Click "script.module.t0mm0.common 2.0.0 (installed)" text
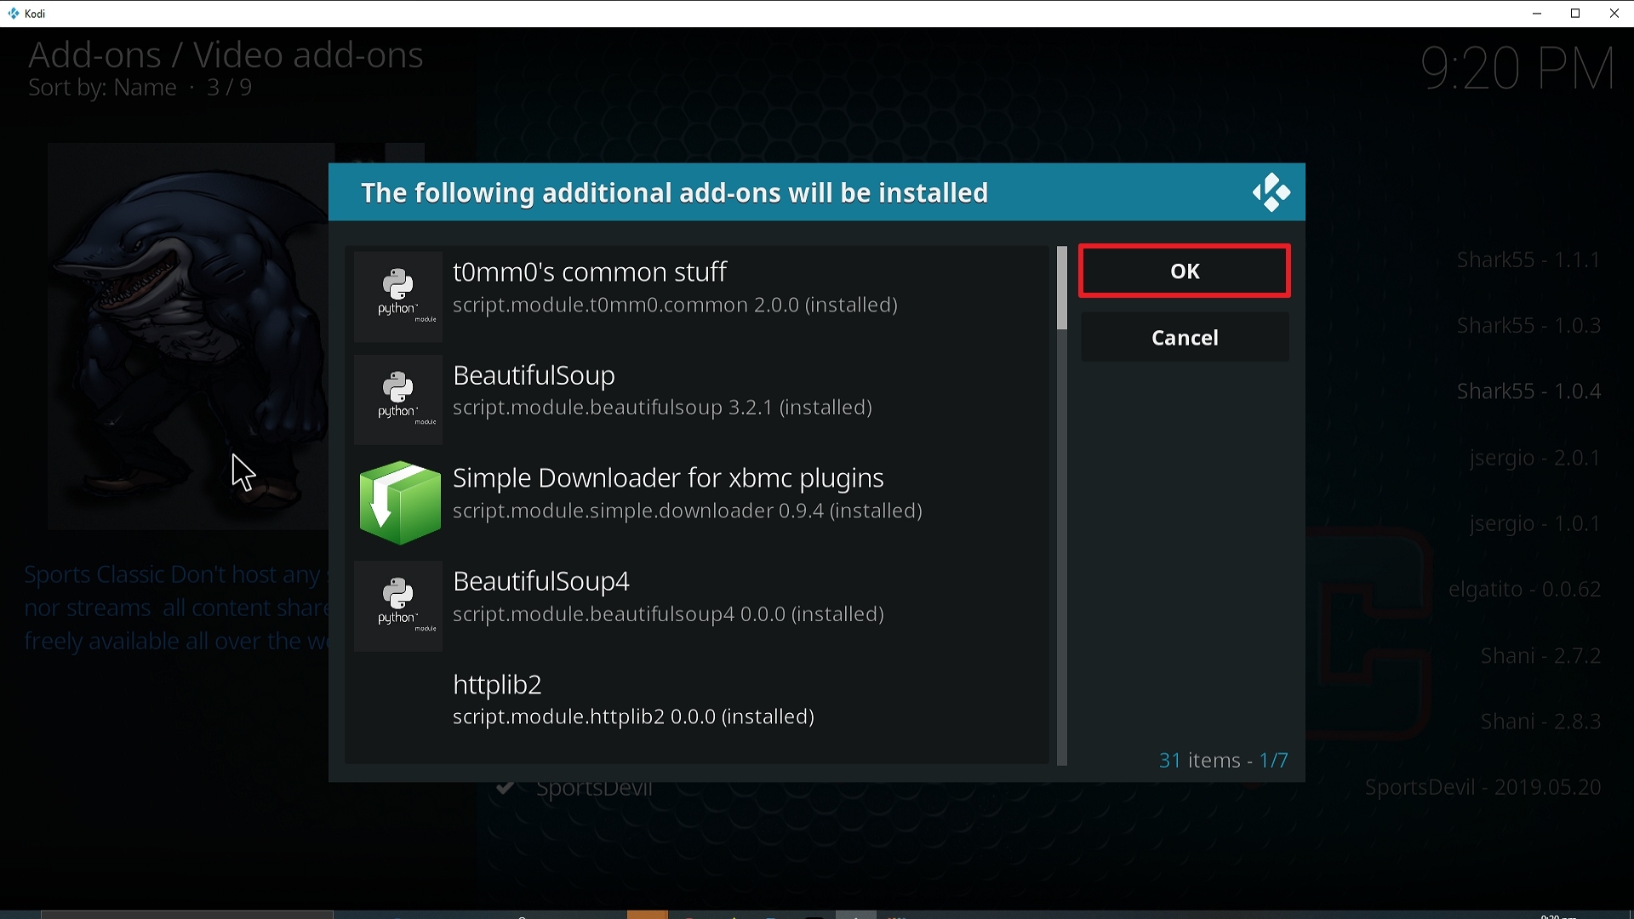Image resolution: width=1634 pixels, height=919 pixels. click(675, 305)
